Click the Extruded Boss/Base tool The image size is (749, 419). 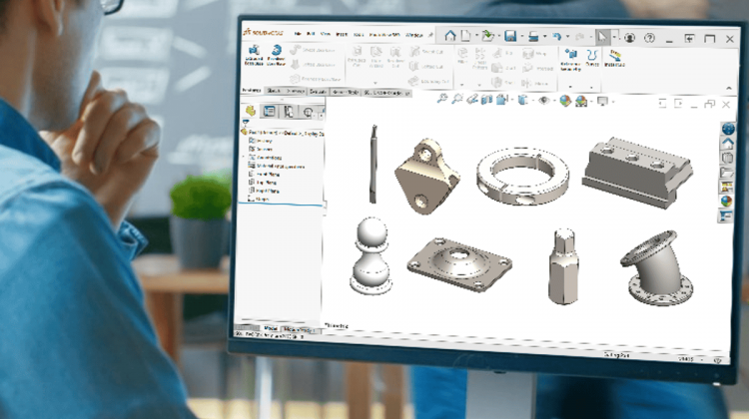[254, 55]
